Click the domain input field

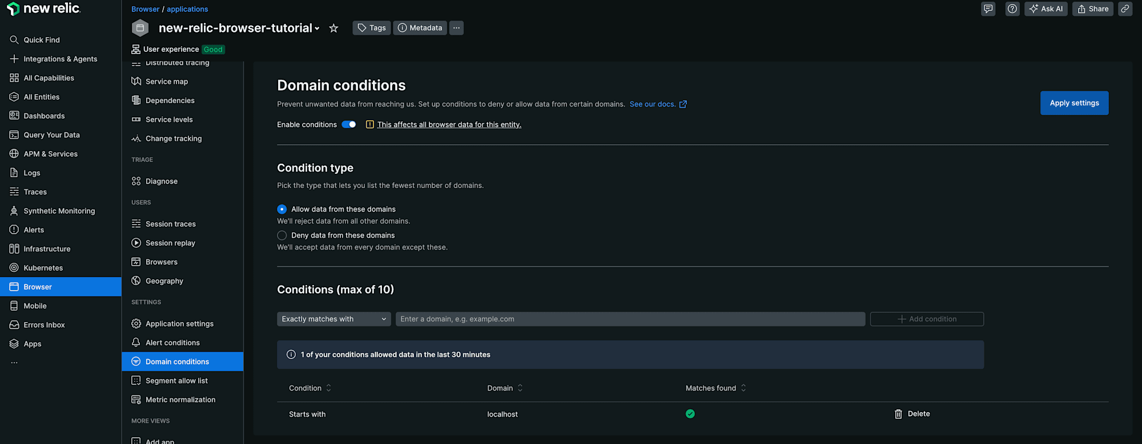pos(630,319)
